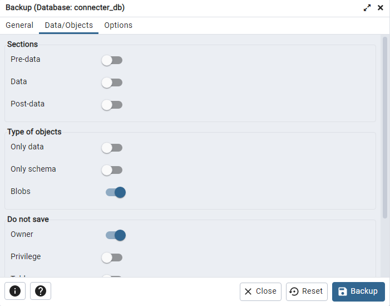This screenshot has width=390, height=306.
Task: Toggle the Only schema switch
Action: point(112,170)
